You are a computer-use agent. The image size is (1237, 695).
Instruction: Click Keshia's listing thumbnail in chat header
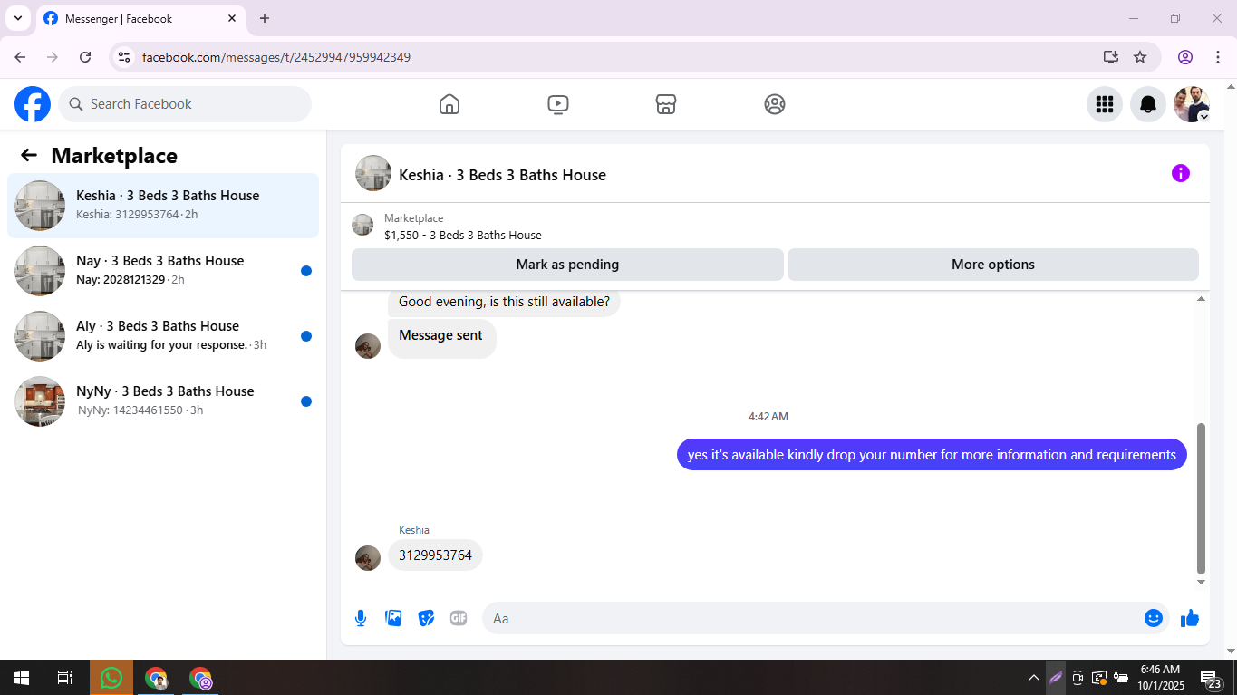373,173
